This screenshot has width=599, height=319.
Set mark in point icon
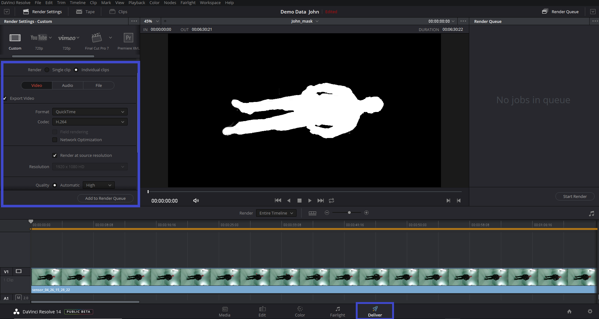(x=448, y=200)
